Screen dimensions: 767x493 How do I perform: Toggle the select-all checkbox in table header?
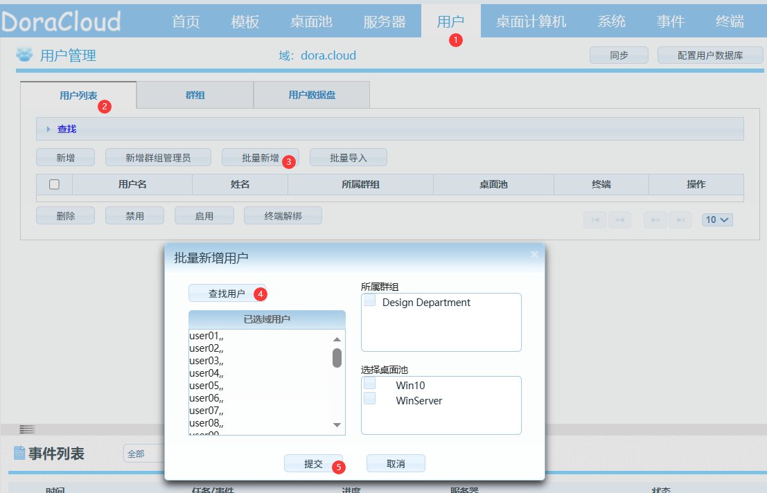tap(54, 184)
